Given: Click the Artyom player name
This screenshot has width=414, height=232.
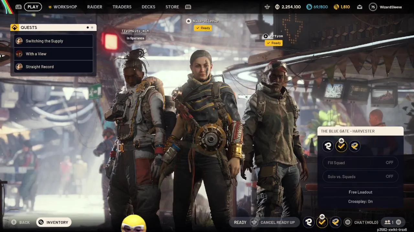Looking at the screenshot, I should (x=277, y=36).
